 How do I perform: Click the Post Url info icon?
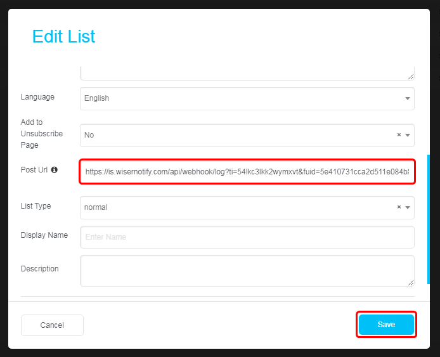pos(54,170)
